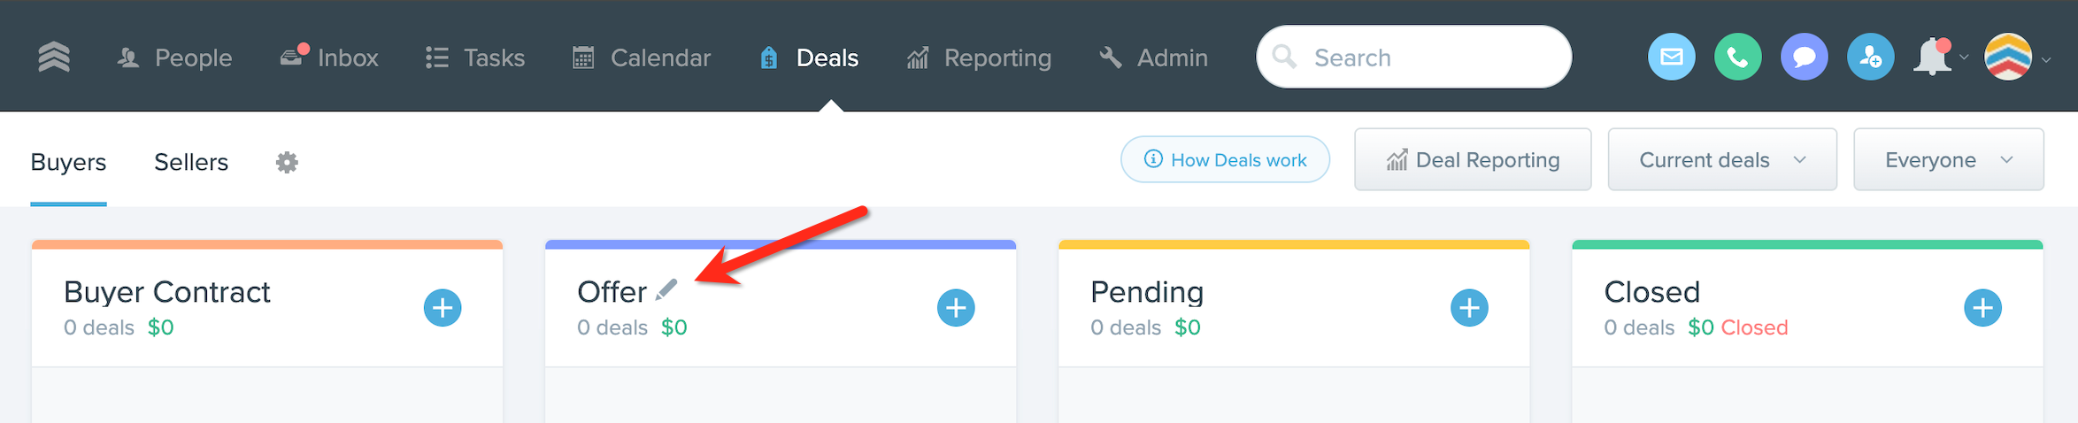This screenshot has width=2078, height=423.
Task: Go to the Inbox section
Action: [329, 58]
